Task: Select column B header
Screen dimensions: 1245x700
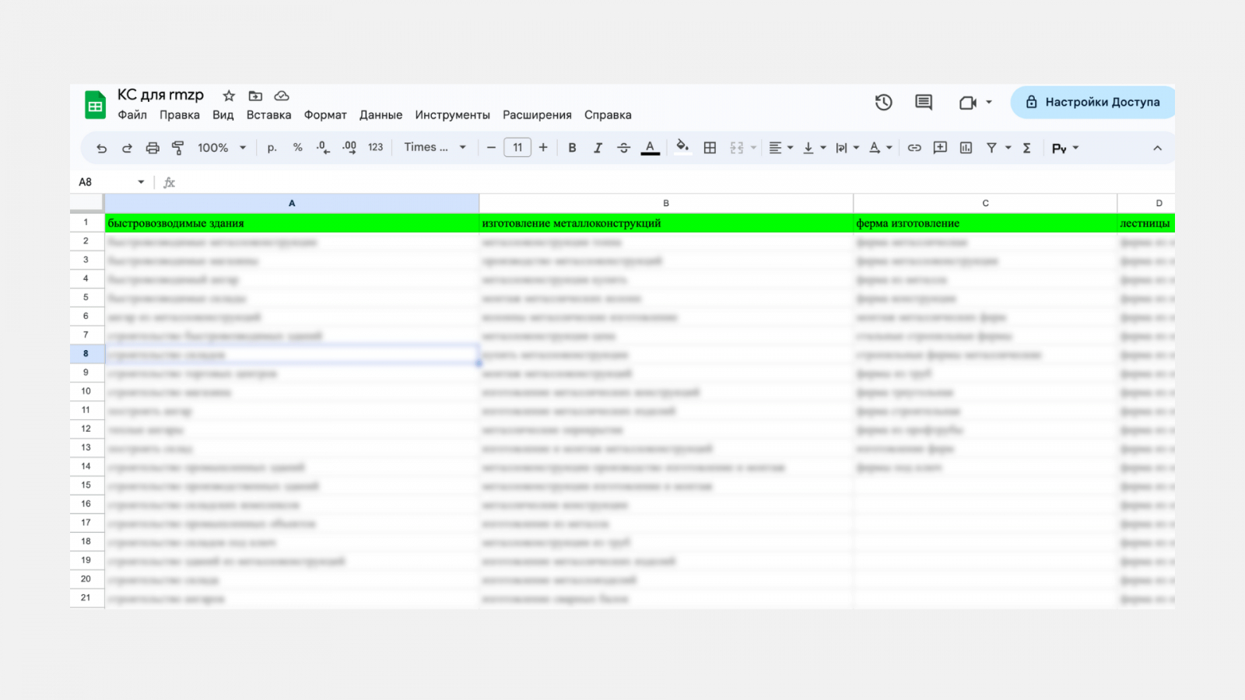Action: 666,203
